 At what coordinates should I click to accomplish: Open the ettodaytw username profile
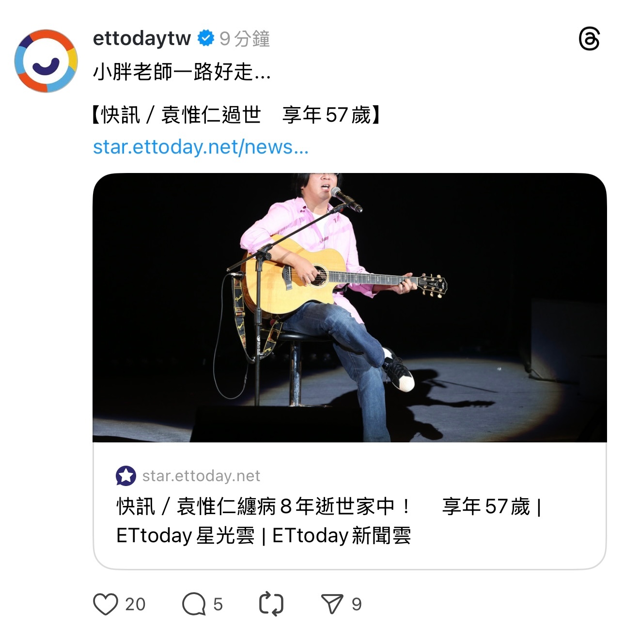pyautogui.click(x=141, y=38)
